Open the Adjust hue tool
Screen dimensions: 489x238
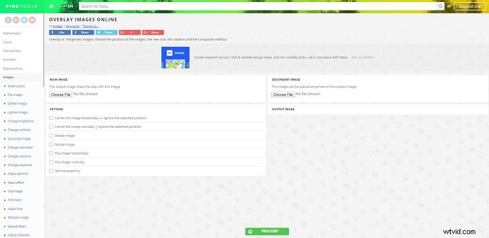[x=15, y=209]
